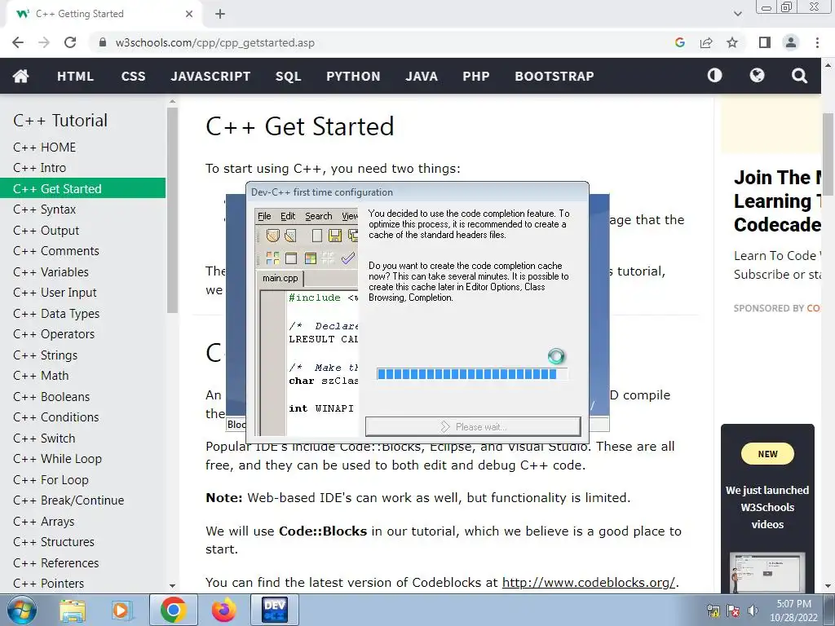The image size is (835, 626).
Task: Click the Dev-C++ cache progress bar
Action: point(472,373)
